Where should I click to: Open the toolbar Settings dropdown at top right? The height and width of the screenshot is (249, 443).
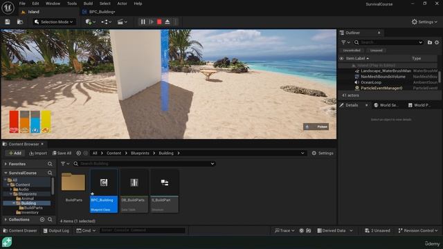tap(424, 21)
